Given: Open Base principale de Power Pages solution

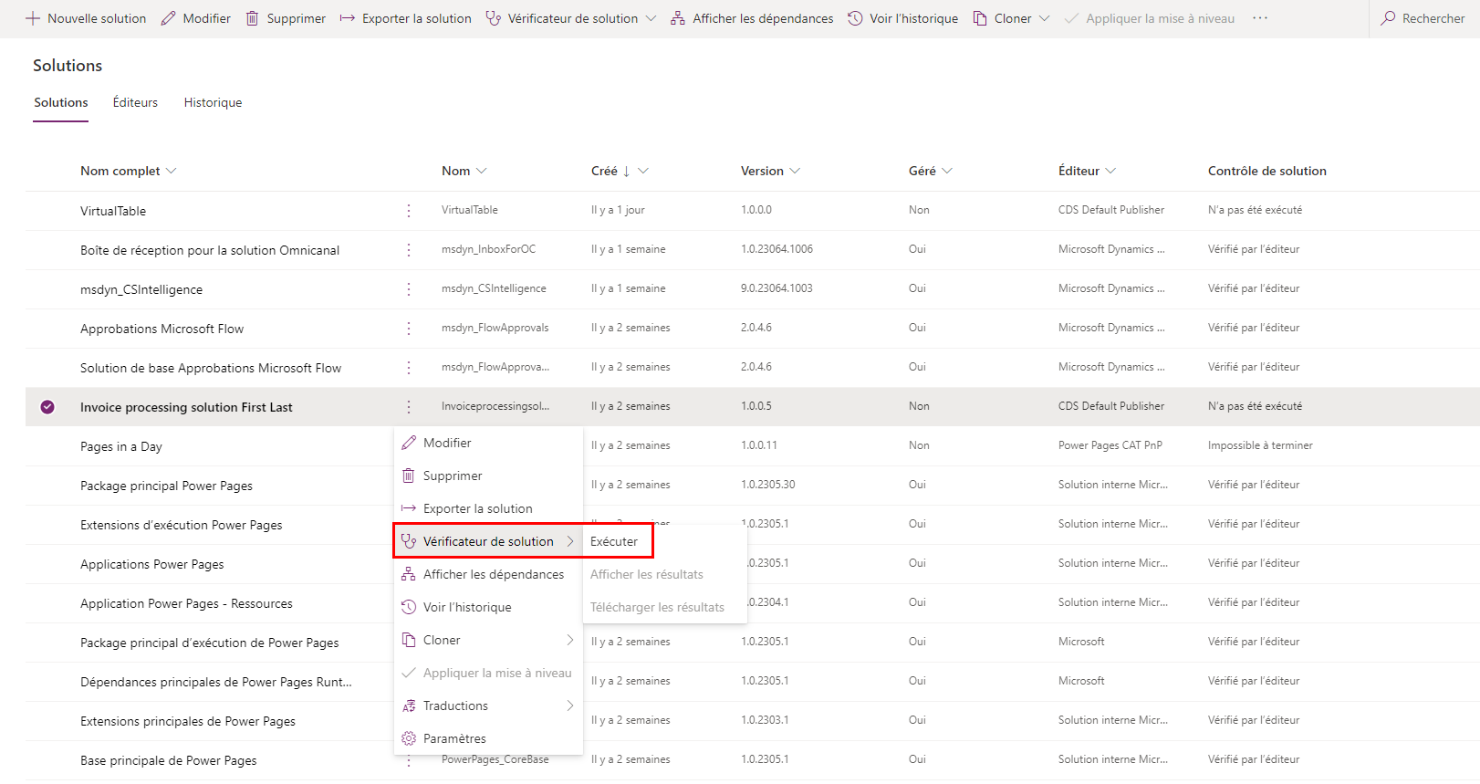Looking at the screenshot, I should tap(169, 760).
